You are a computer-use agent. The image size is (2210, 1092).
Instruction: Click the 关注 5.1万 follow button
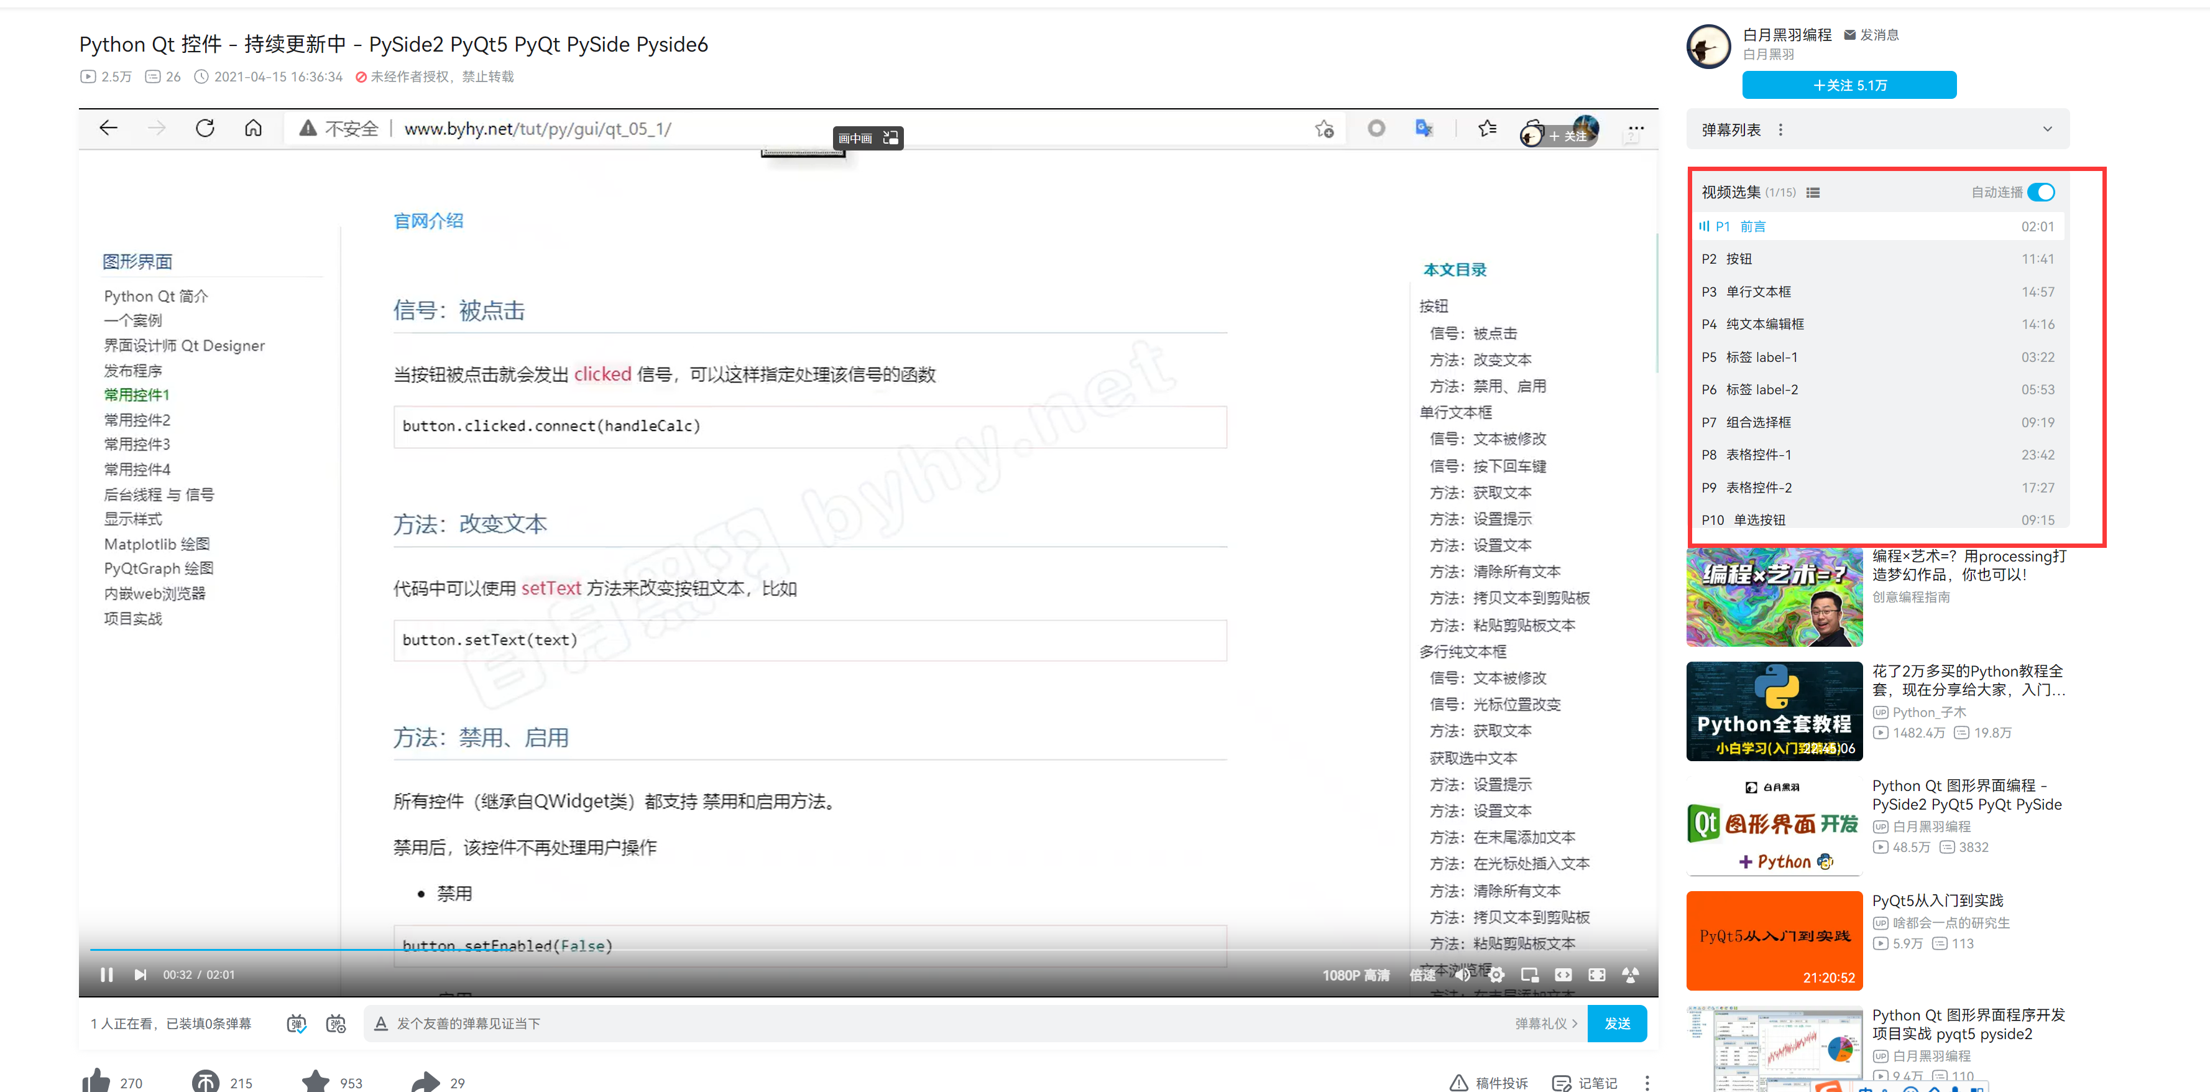[x=1849, y=85]
